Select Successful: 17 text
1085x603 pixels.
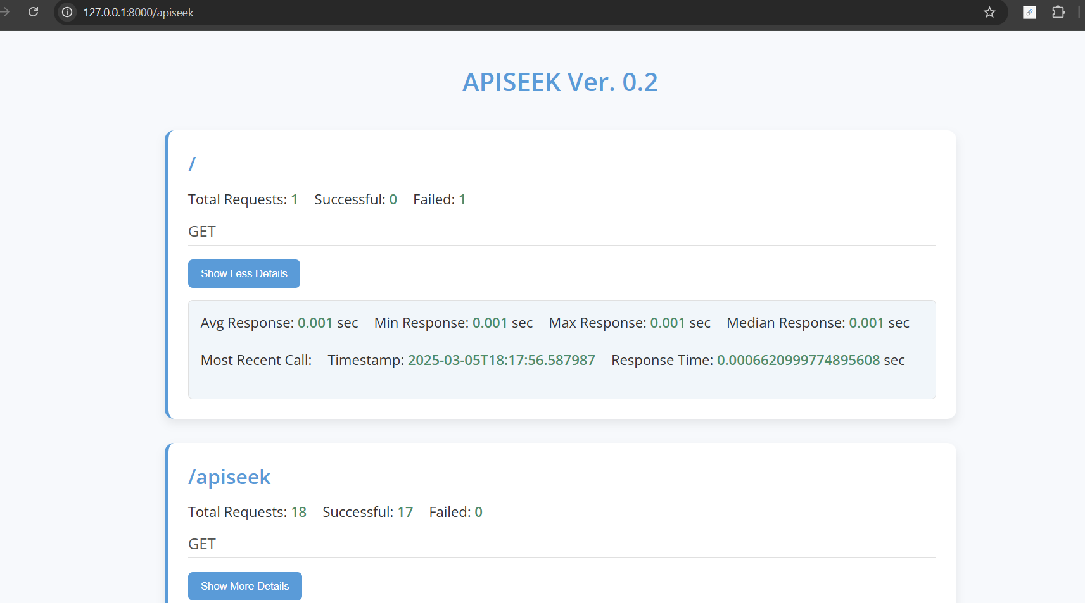point(368,512)
